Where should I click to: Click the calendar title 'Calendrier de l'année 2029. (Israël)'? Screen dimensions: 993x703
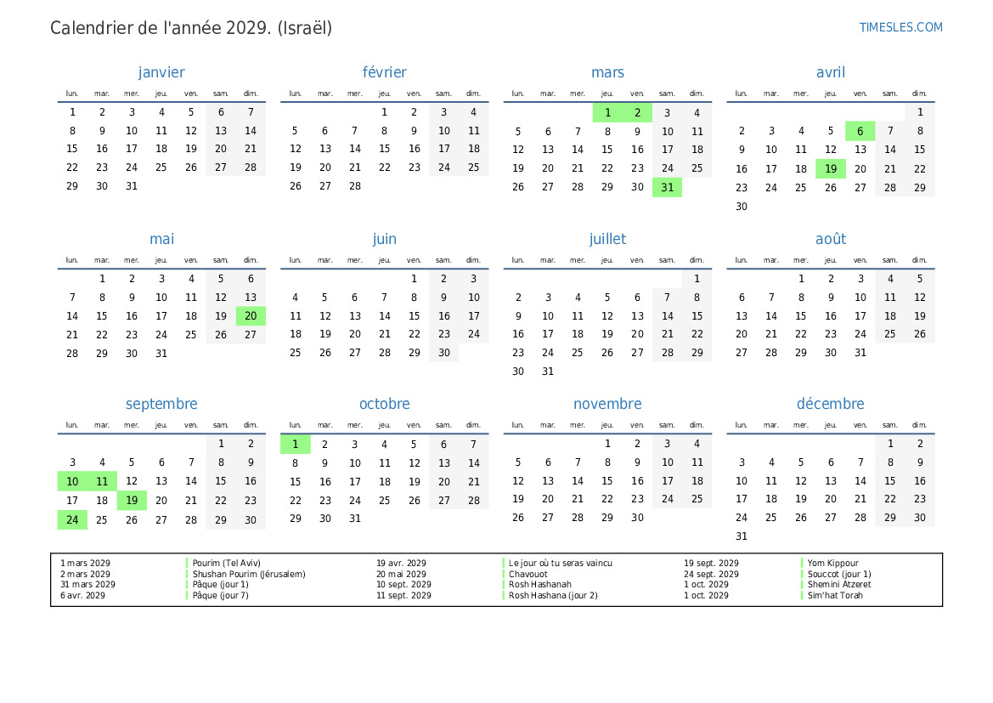pos(191,28)
